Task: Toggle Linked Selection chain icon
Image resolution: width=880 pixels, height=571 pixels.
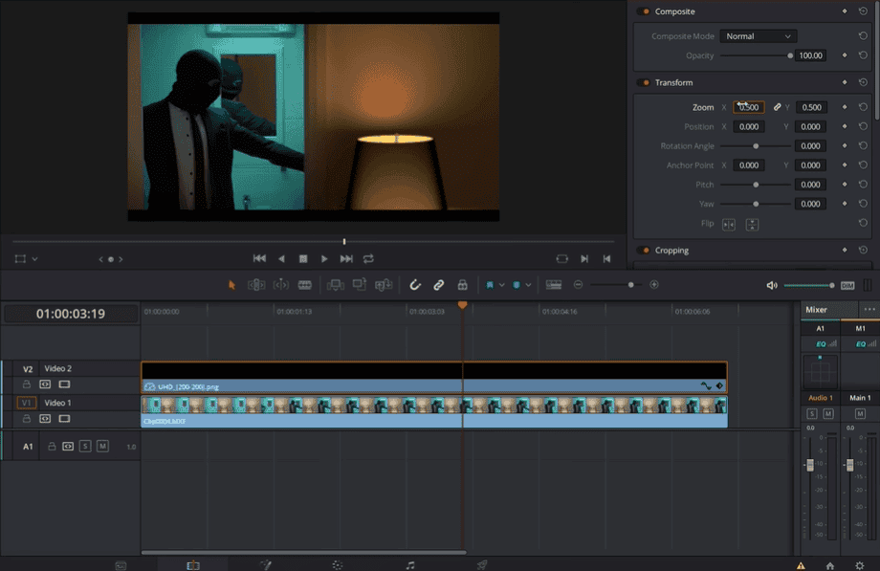Action: click(438, 284)
